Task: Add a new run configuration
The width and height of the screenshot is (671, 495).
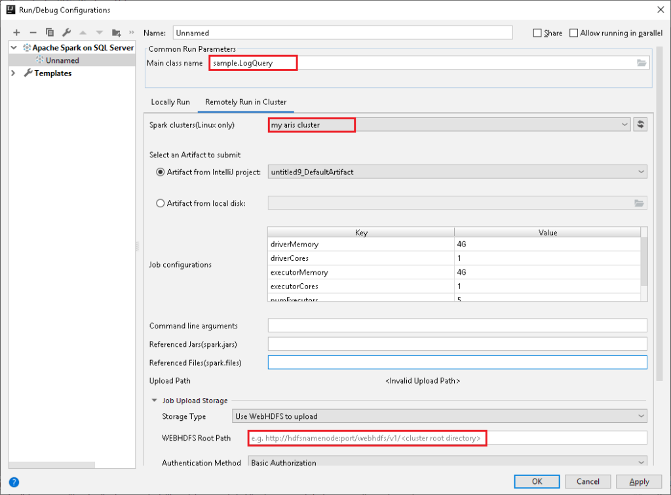Action: click(16, 32)
